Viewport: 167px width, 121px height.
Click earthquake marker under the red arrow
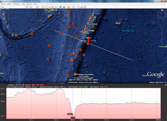tap(88, 44)
